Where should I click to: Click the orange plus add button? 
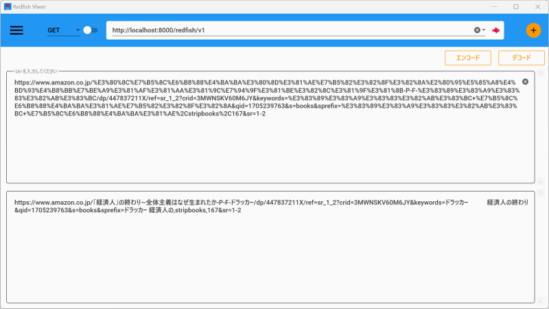[x=533, y=30]
